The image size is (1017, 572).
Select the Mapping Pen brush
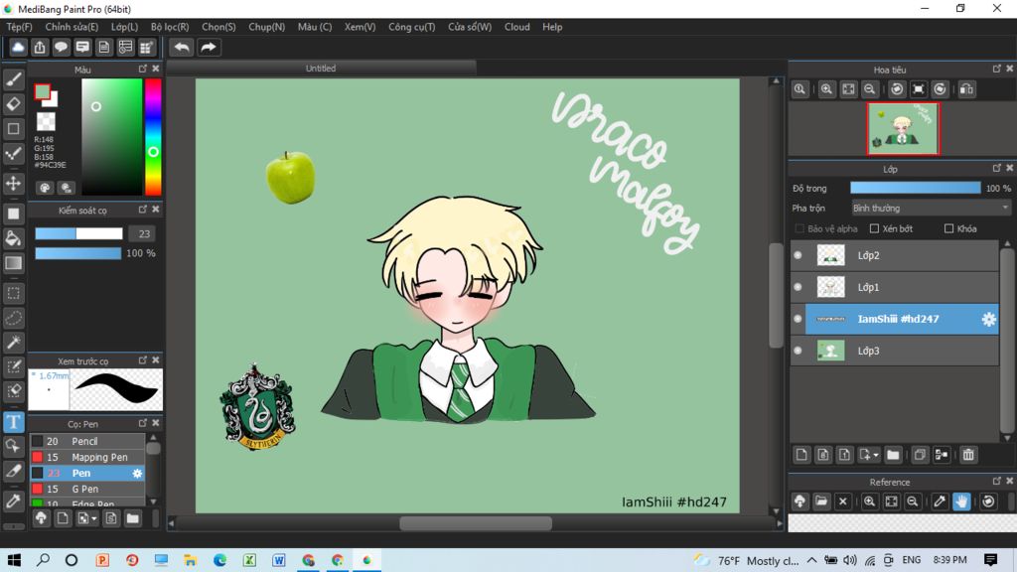pos(87,457)
